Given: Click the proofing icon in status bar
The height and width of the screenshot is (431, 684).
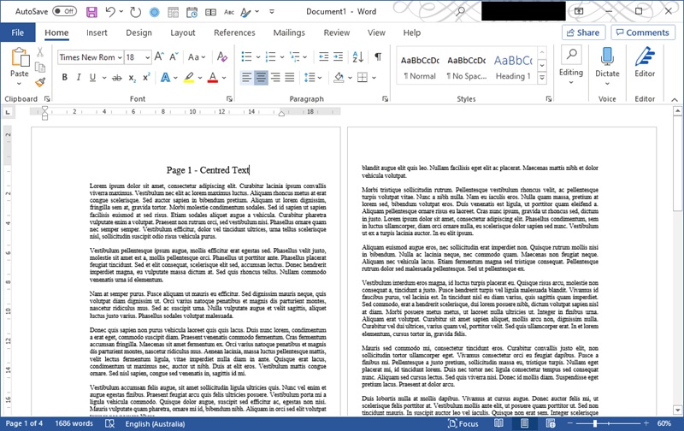Looking at the screenshot, I should pyautogui.click(x=110, y=423).
